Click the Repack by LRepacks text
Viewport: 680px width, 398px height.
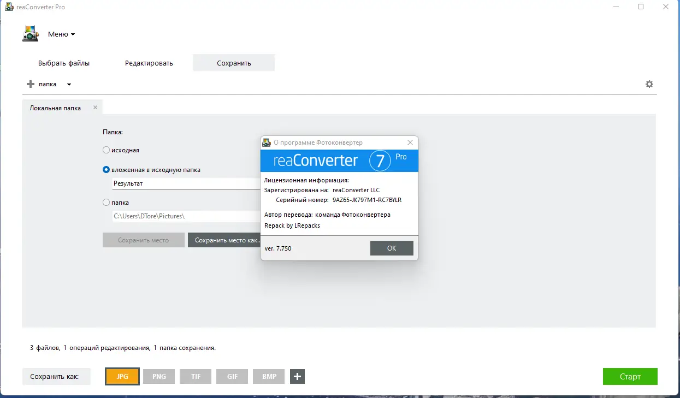[292, 225]
